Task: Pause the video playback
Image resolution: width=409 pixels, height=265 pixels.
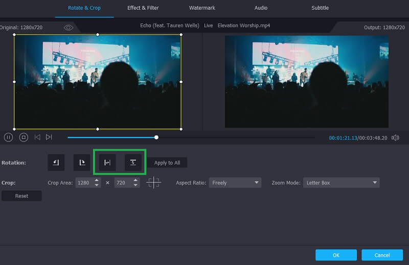Action: [x=8, y=137]
